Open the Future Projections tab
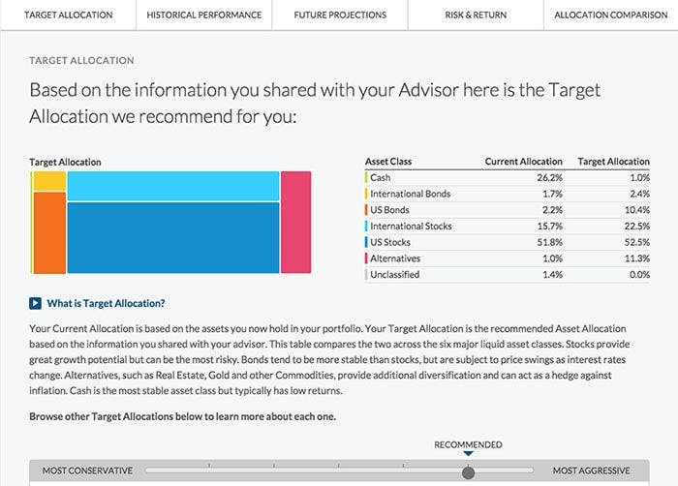Image resolution: width=678 pixels, height=486 pixels. [340, 15]
